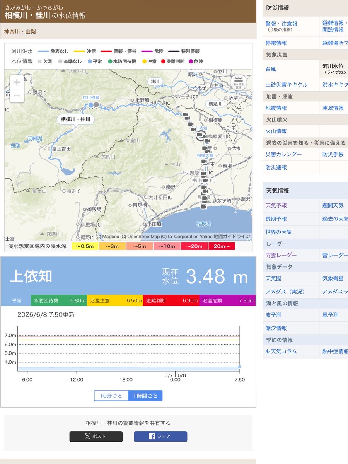348x464 pixels.
Task: Click the 2026/6/8 7:50更新 timestamp
Action: (x=46, y=315)
